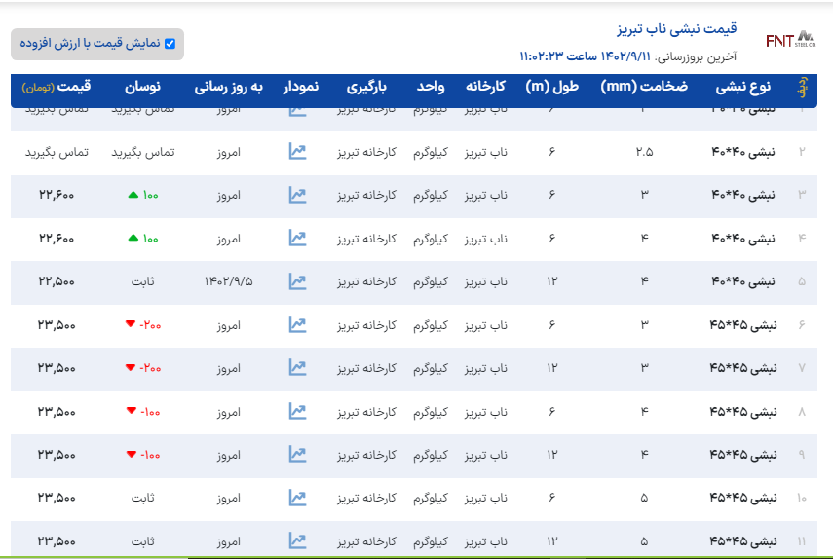Click chart icon in row 5 dated ۱۴۰۲/۹/۵
This screenshot has height=559, width=833.
(297, 281)
